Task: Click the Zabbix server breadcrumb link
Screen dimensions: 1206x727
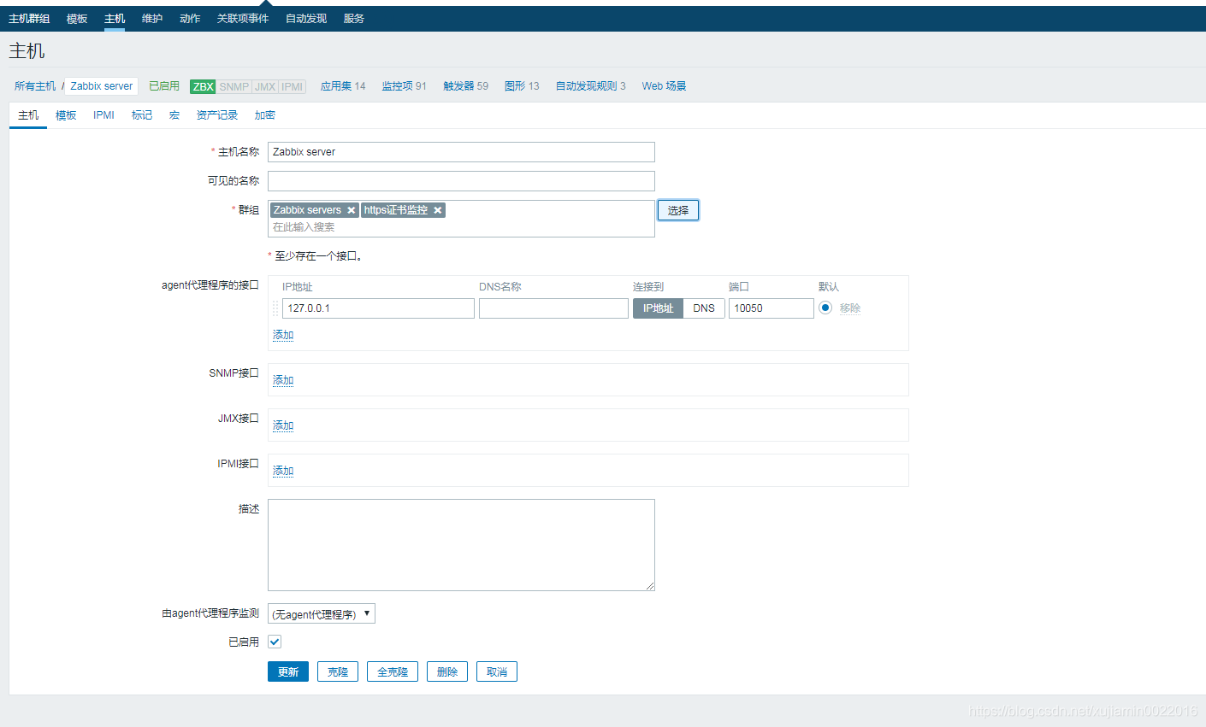Action: (102, 86)
